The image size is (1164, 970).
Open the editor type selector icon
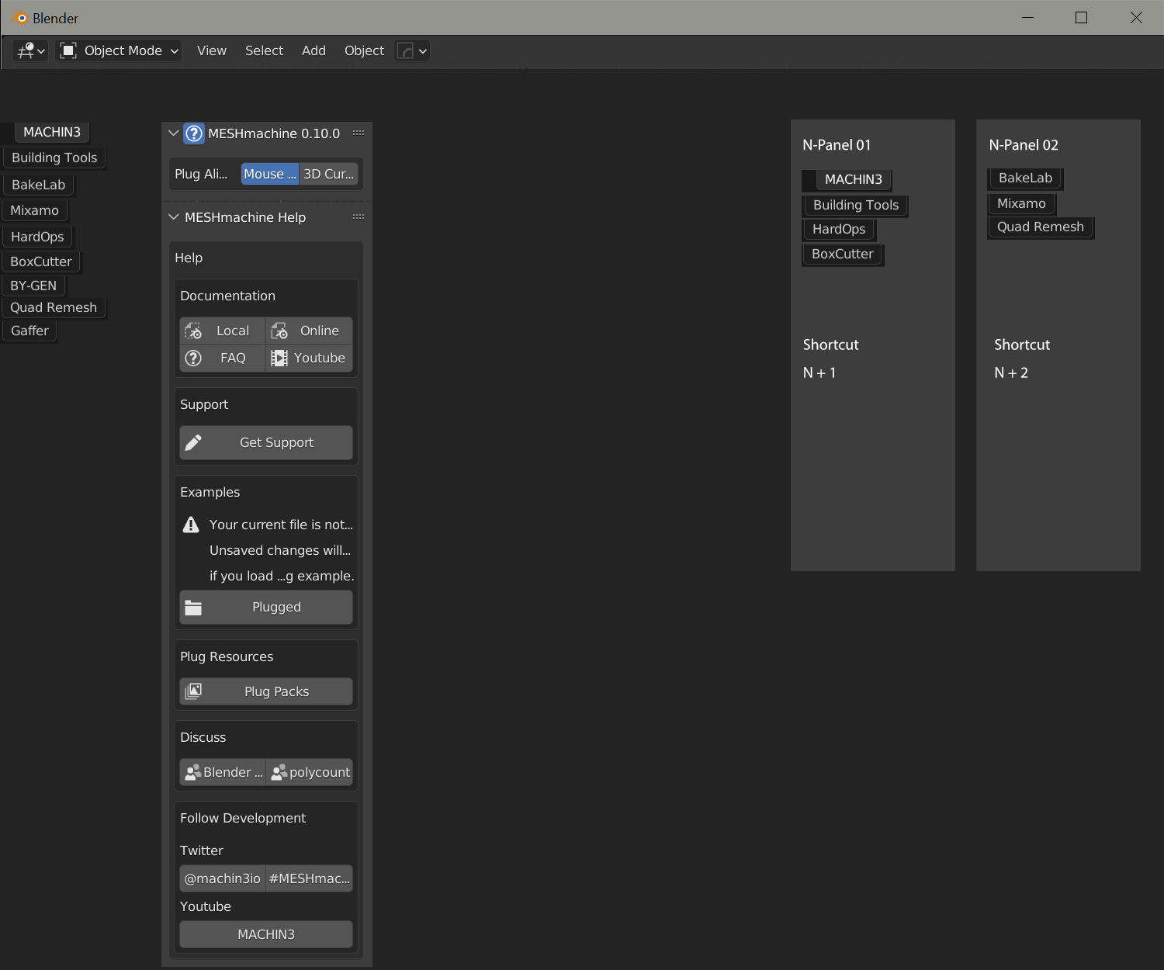(x=30, y=50)
